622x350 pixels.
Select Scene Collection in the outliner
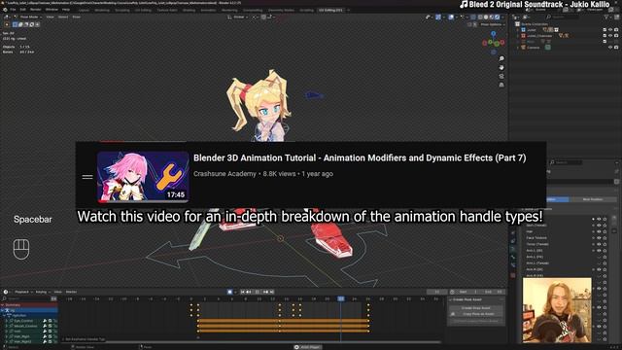535,24
